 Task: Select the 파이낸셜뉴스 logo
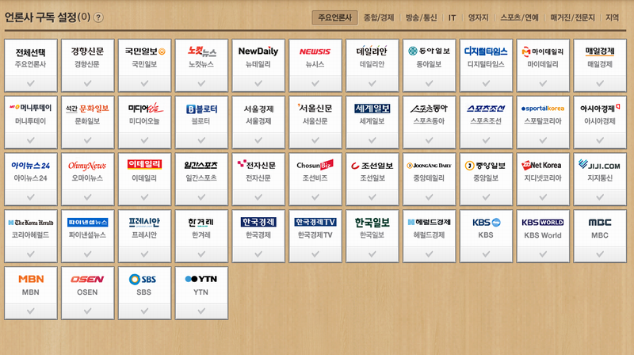point(87,223)
